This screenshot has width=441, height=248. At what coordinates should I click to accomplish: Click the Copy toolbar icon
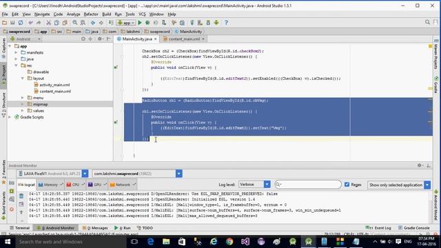[57, 23]
